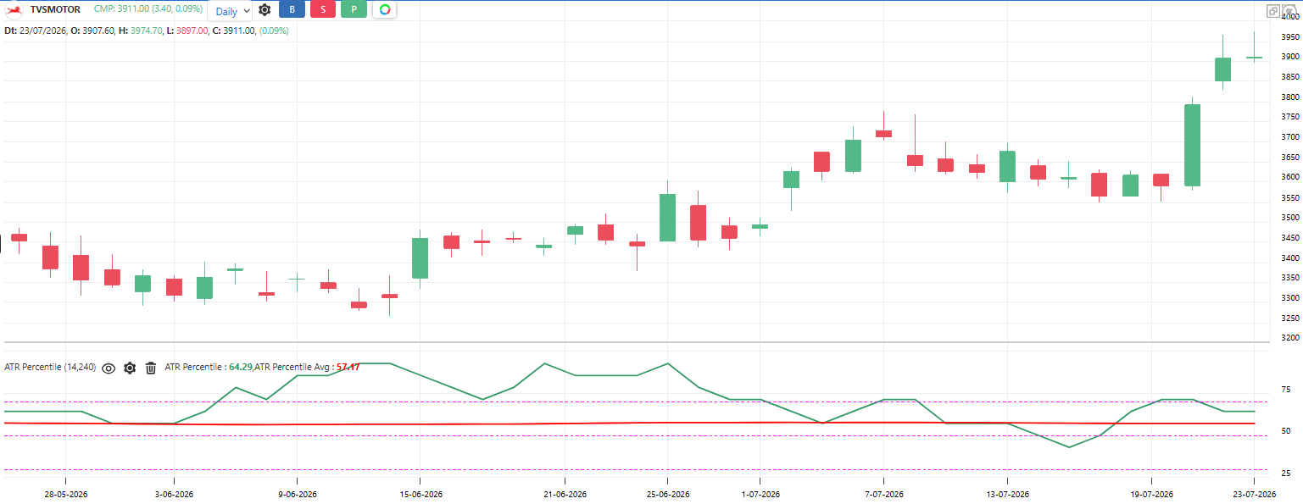The height and width of the screenshot is (504, 1303).
Task: Click the latest candle at 23-07-2026
Action: (x=1255, y=57)
